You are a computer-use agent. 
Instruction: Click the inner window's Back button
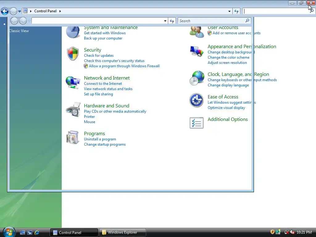14,21
